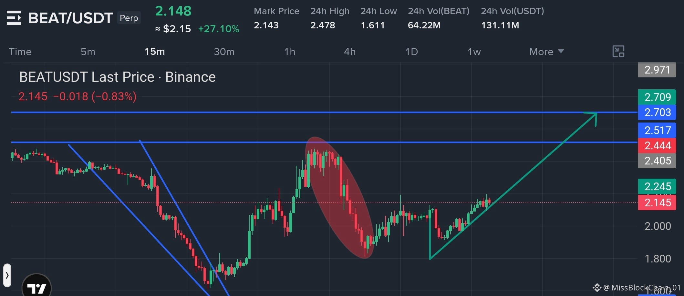
Task: Switch to the 1h timeframe
Action: 290,52
